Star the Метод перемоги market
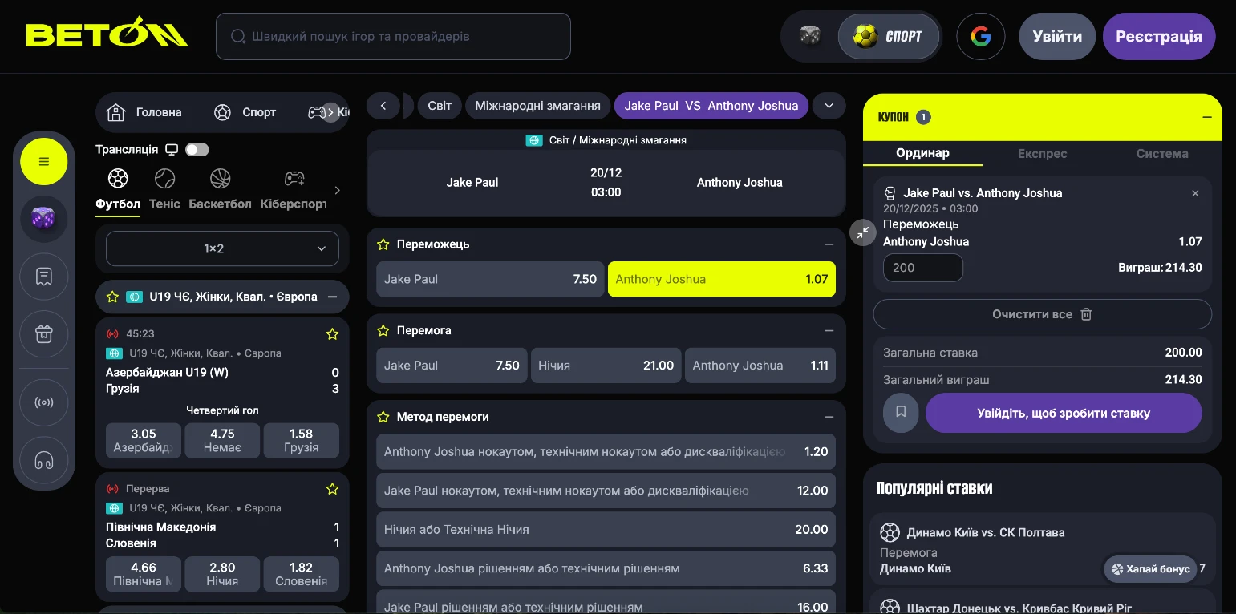The width and height of the screenshot is (1236, 614). point(383,417)
